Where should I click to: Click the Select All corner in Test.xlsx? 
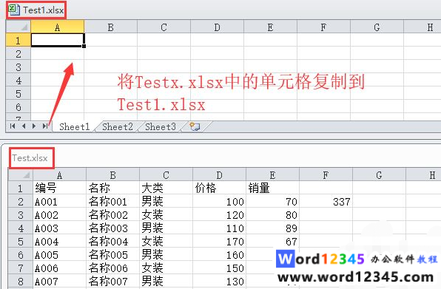click(21, 175)
